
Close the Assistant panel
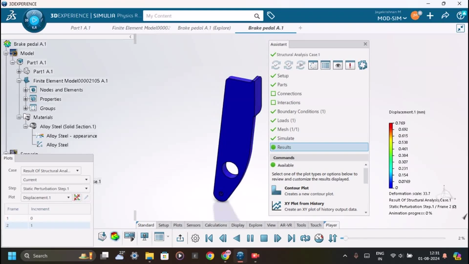click(365, 44)
